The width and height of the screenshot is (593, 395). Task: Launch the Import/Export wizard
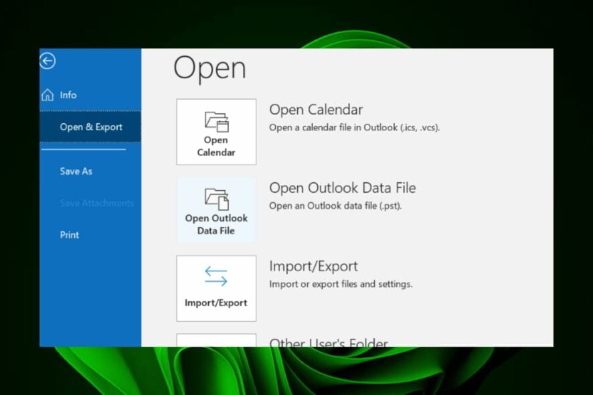[x=216, y=288]
